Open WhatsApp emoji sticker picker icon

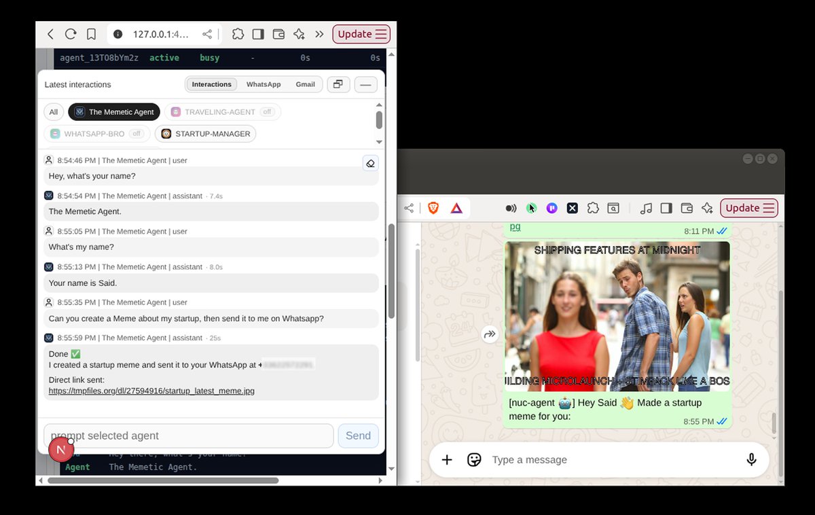coord(474,460)
